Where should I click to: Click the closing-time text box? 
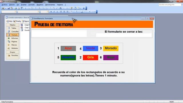[124, 35]
